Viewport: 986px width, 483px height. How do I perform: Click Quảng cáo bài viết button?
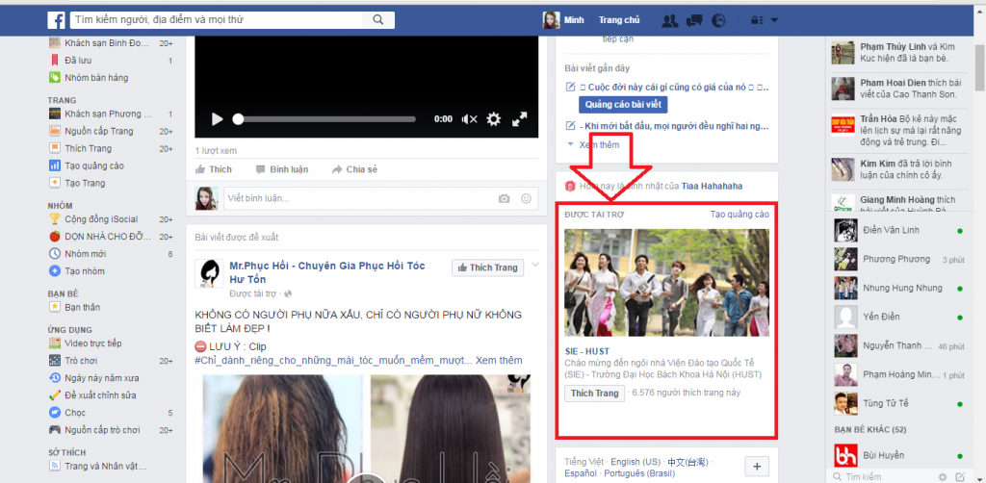click(x=623, y=104)
